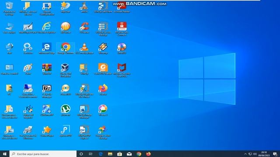Select the Fax y Escáner de Windows icon
The image size is (280, 157).
[x=28, y=132]
